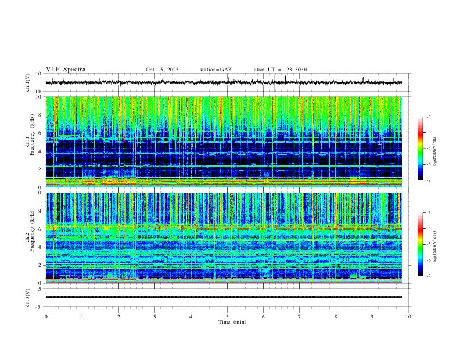Click the 'Time (min)' x-axis label

(x=232, y=322)
